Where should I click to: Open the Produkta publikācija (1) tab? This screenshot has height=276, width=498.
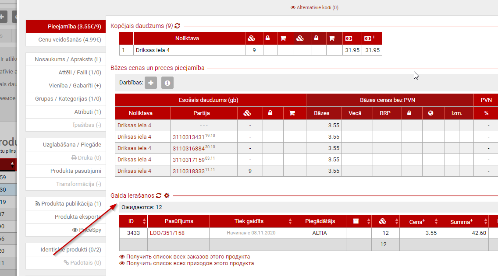[x=71, y=204]
